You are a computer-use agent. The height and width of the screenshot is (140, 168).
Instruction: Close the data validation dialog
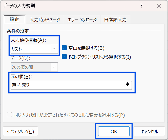159,6
